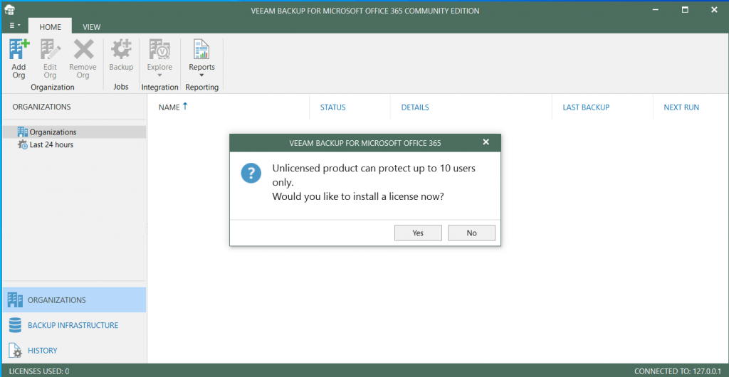Sort by the NAME column header
The height and width of the screenshot is (377, 729).
point(169,107)
